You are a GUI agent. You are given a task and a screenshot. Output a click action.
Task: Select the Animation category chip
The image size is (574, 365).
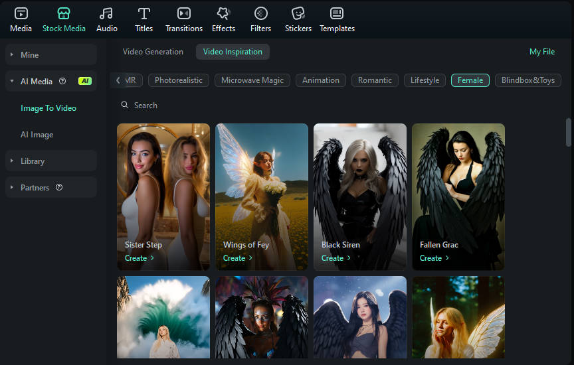(321, 80)
